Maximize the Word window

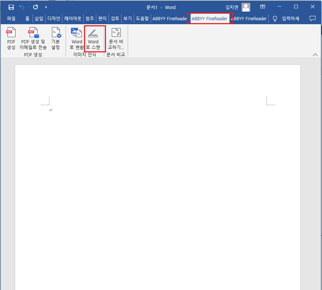coord(296,7)
